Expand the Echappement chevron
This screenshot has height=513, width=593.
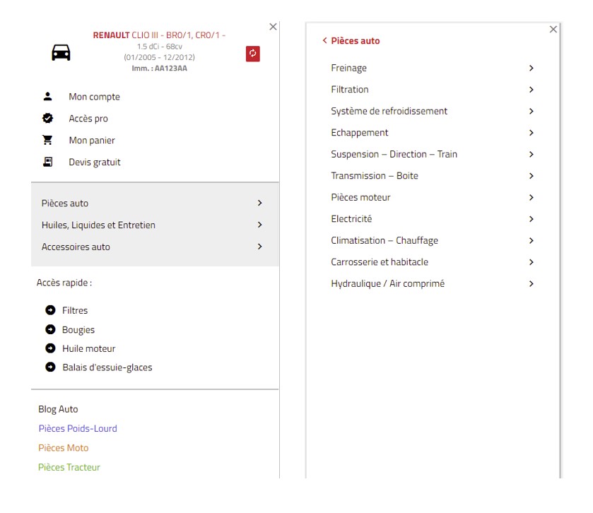point(532,133)
